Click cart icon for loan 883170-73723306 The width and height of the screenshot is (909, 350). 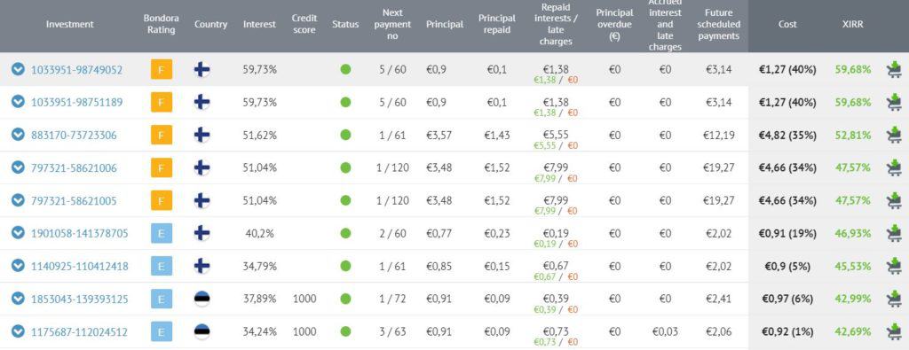[x=893, y=135]
